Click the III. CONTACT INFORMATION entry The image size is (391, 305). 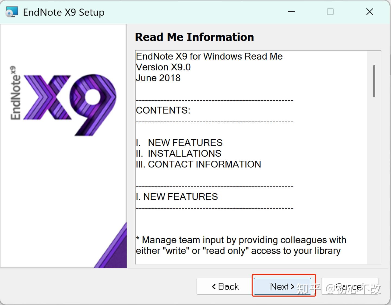coord(198,164)
